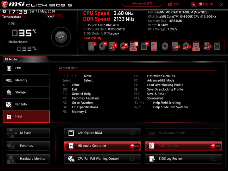Click motherboard name B360M MORTAR TITANIUM

tap(181, 12)
